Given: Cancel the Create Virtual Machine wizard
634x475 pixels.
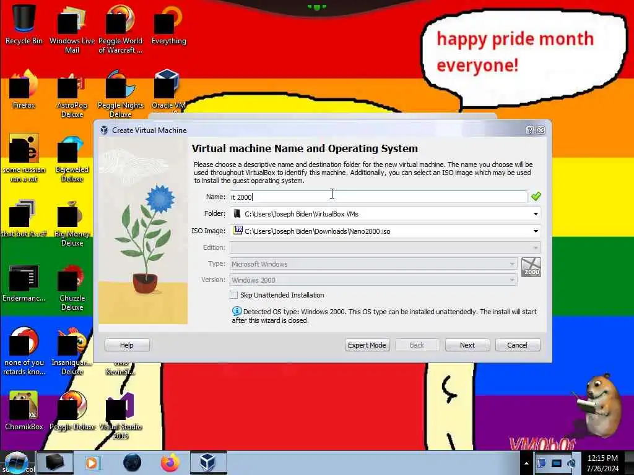Looking at the screenshot, I should click(x=518, y=345).
